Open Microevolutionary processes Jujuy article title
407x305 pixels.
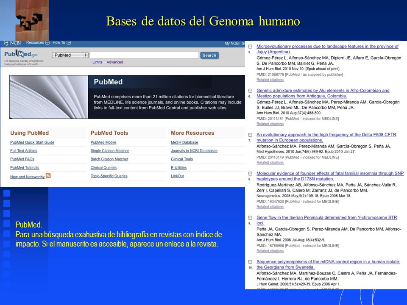(x=327, y=49)
